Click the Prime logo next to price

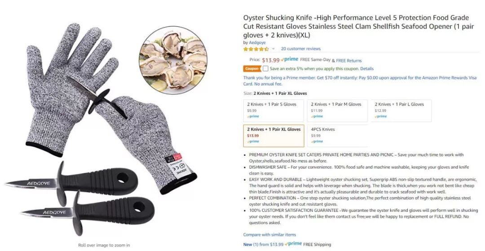[x=290, y=59]
